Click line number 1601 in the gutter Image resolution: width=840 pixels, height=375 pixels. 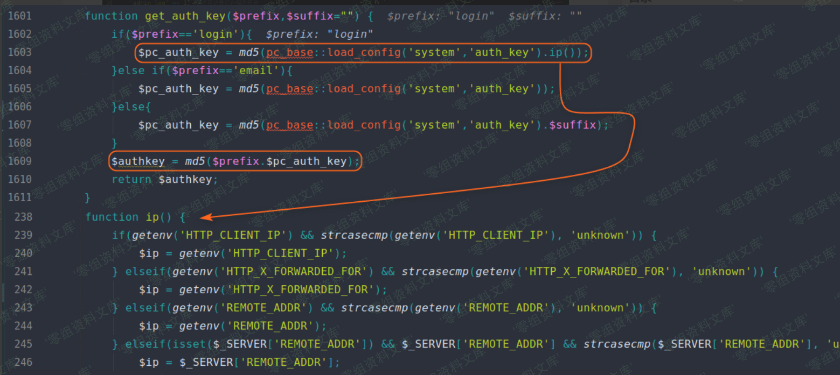pyautogui.click(x=19, y=16)
